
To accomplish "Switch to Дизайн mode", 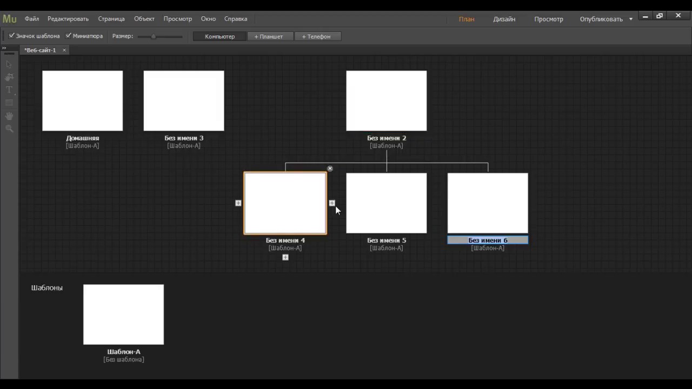I will coord(504,19).
